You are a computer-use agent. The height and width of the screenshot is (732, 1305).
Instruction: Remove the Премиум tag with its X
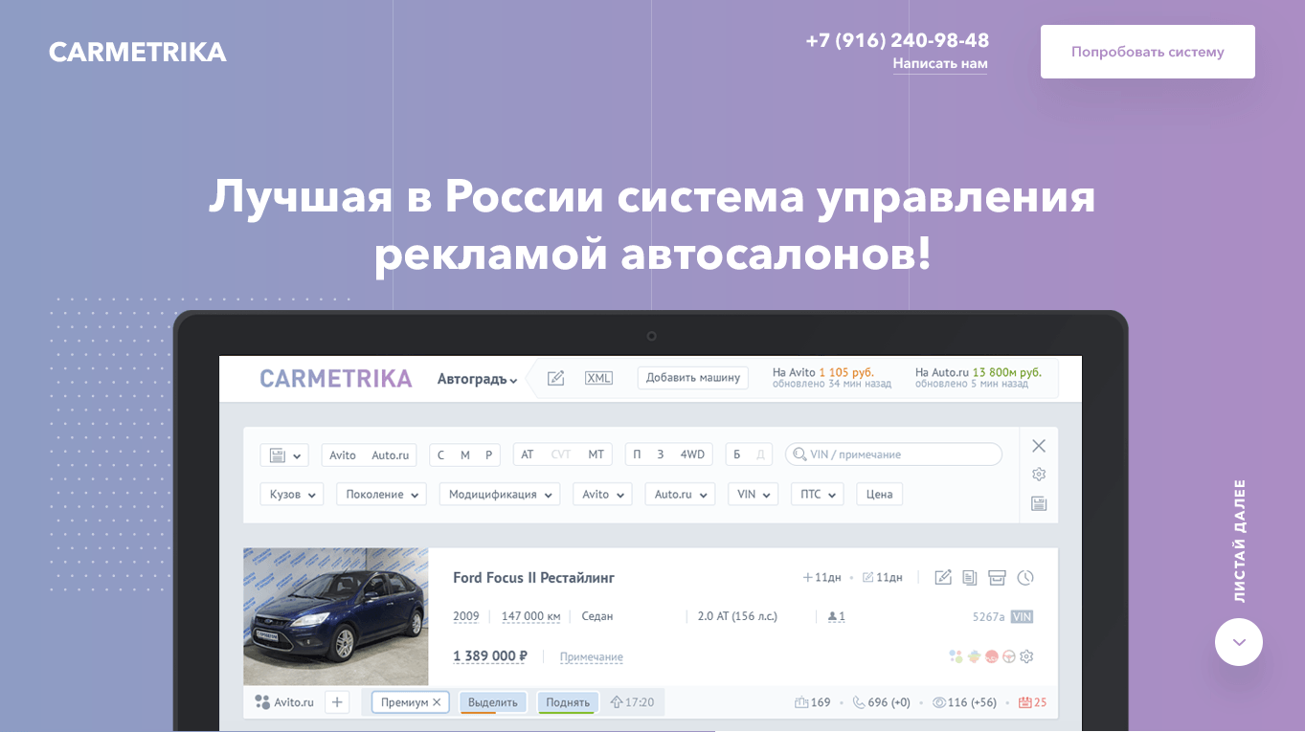(437, 702)
